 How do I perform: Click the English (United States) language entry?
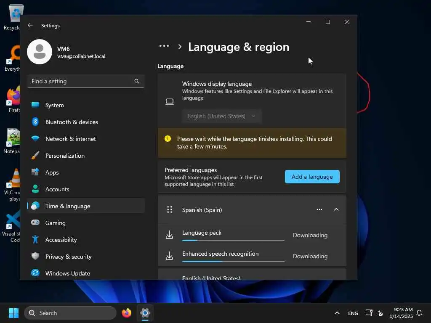pos(252,275)
